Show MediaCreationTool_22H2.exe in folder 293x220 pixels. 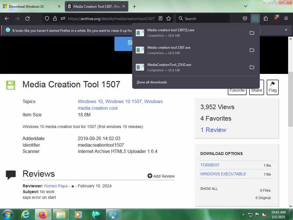coord(252,67)
